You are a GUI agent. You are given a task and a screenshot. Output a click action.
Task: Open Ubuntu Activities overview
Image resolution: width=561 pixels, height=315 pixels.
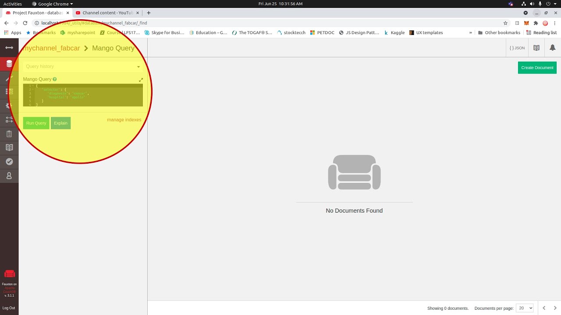coord(13,4)
